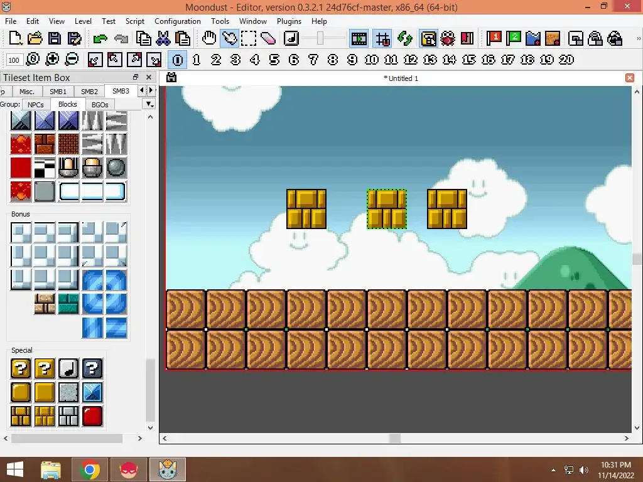
Task: Close the Tileset Item Box panel
Action: [x=149, y=77]
